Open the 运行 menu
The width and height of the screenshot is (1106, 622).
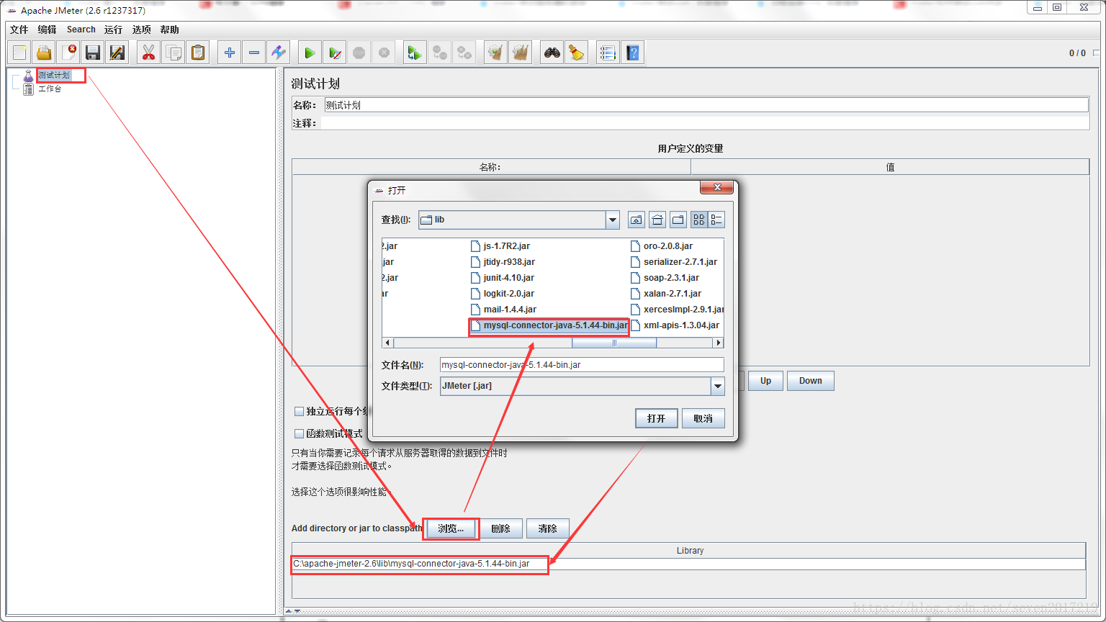113,30
